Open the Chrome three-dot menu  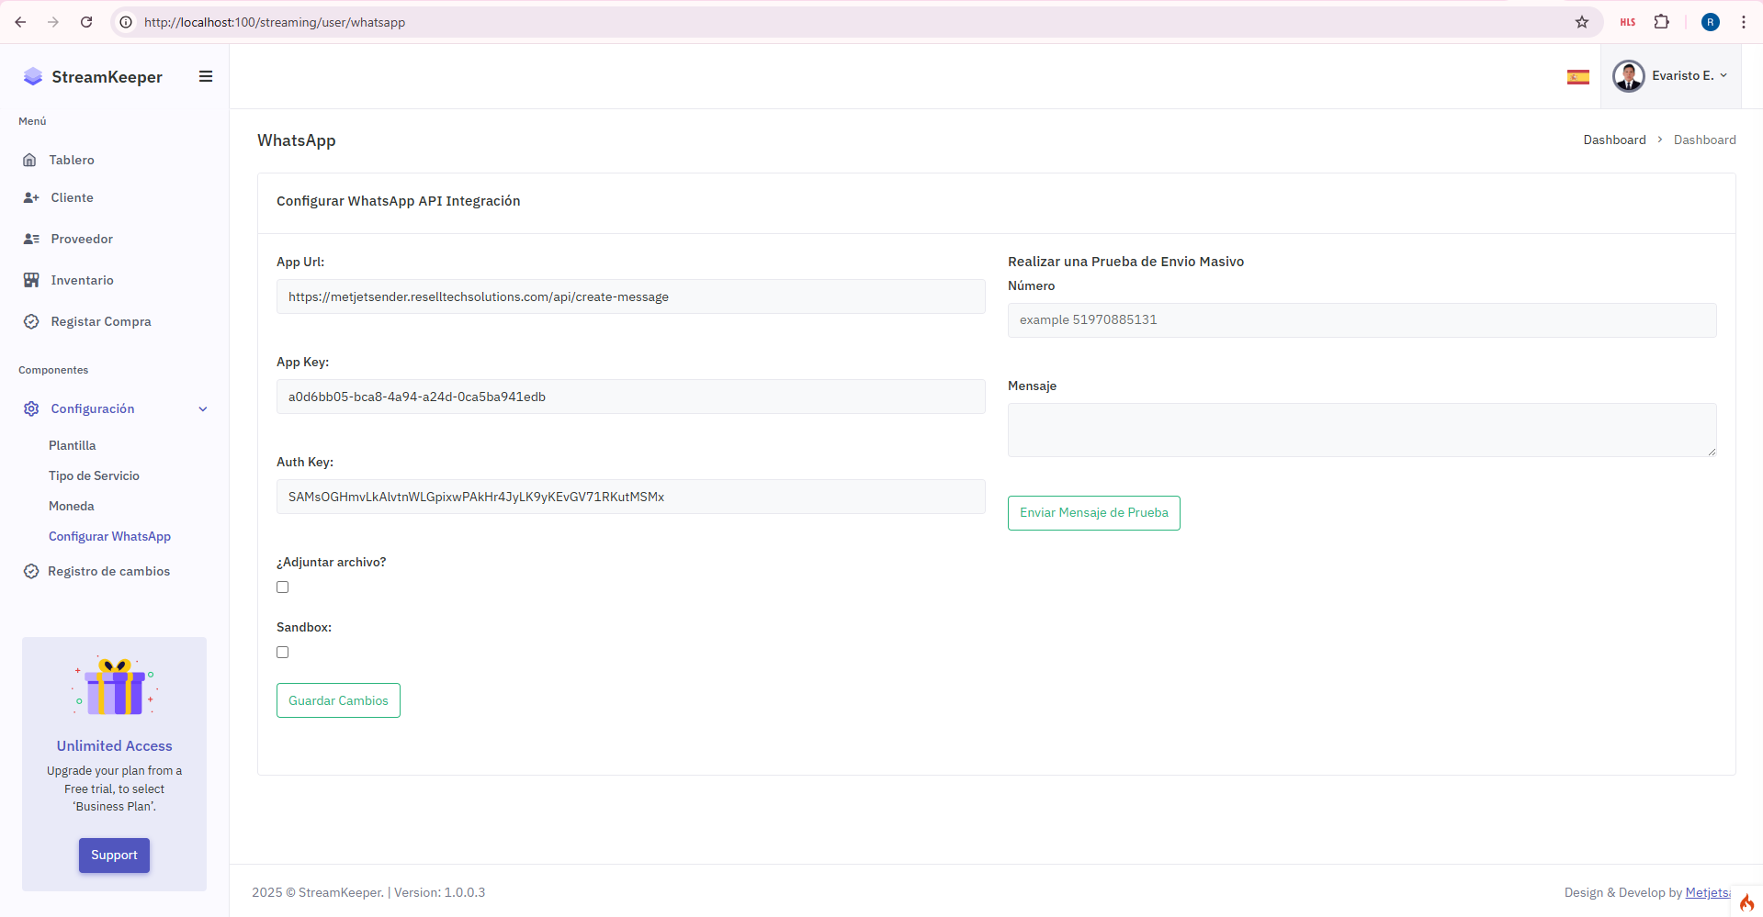[1743, 22]
